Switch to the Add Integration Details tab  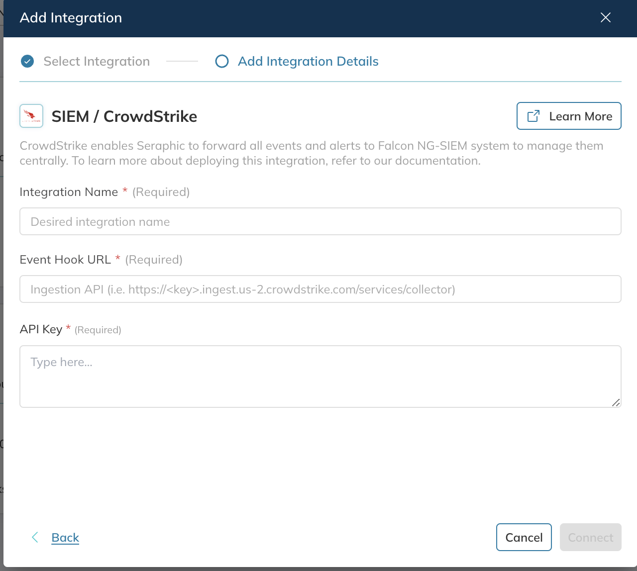308,61
